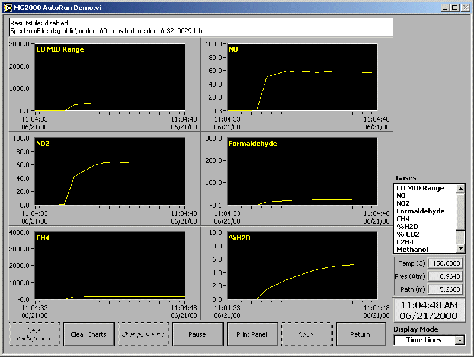Click the 4000.0 max on CH4 chart axis
The height and width of the screenshot is (357, 474).
coord(20,232)
